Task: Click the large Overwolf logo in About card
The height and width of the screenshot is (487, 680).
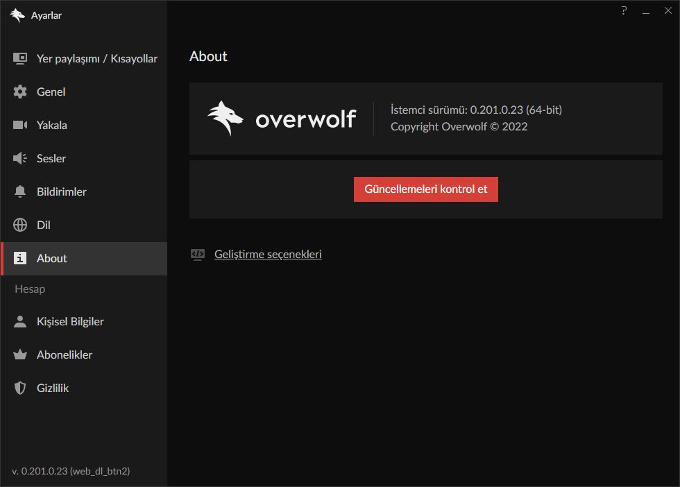Action: pos(282,119)
